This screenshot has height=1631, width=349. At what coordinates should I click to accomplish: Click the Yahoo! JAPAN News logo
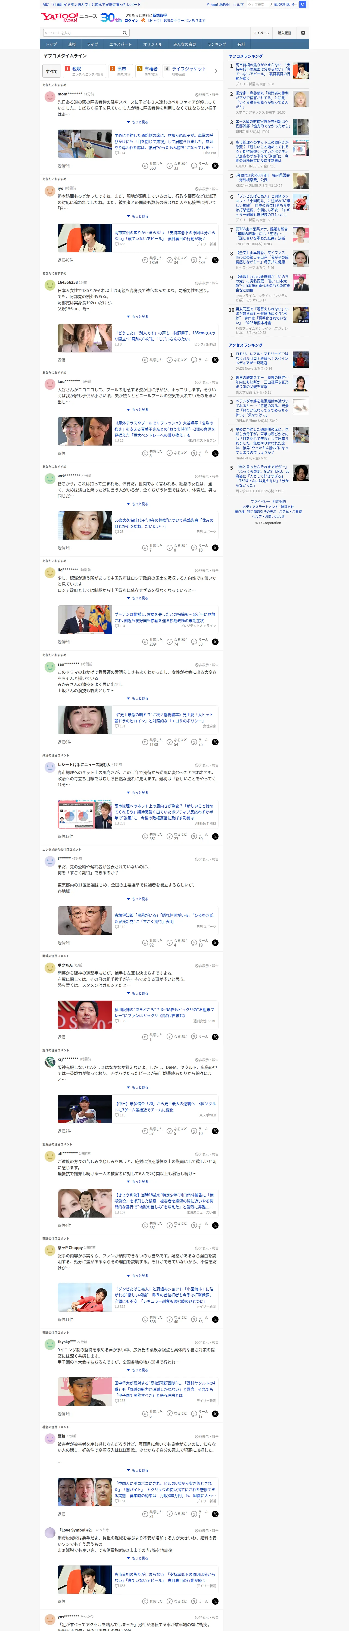point(69,17)
